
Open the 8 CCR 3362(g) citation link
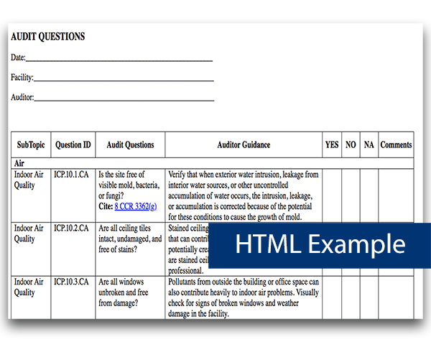coord(136,206)
